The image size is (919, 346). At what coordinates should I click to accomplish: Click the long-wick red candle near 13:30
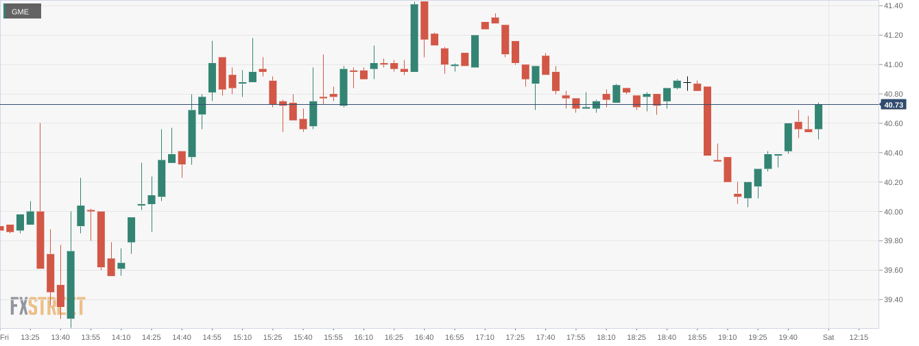pyautogui.click(x=40, y=239)
